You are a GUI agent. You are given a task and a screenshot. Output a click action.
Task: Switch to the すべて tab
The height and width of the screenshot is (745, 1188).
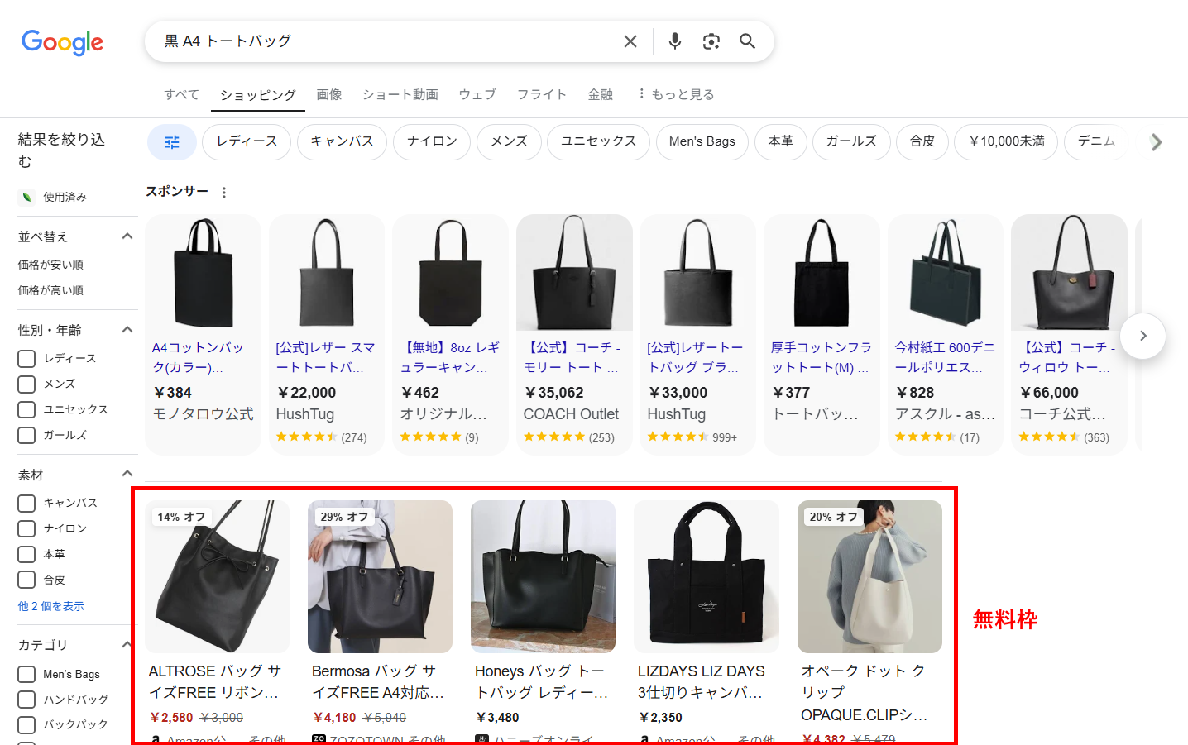(181, 94)
